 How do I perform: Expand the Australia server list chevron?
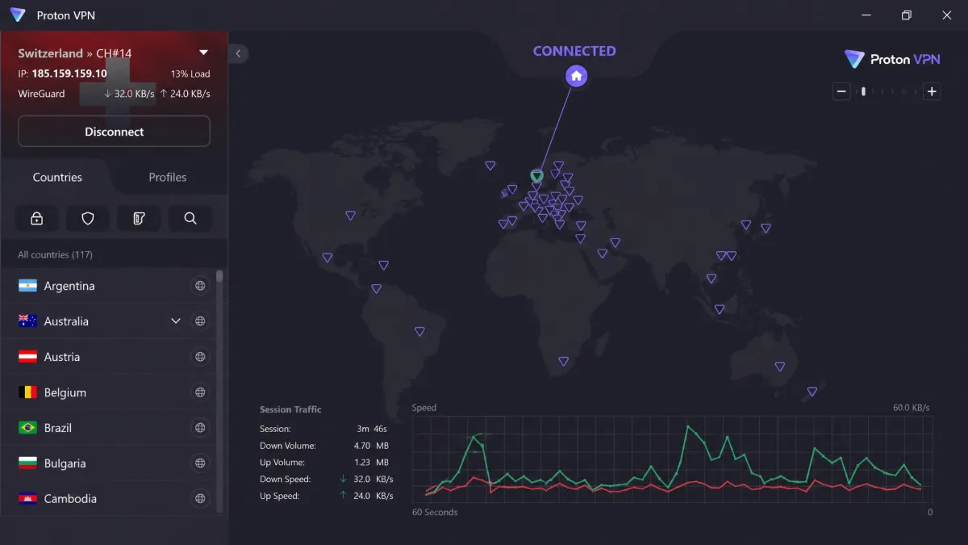pos(176,321)
